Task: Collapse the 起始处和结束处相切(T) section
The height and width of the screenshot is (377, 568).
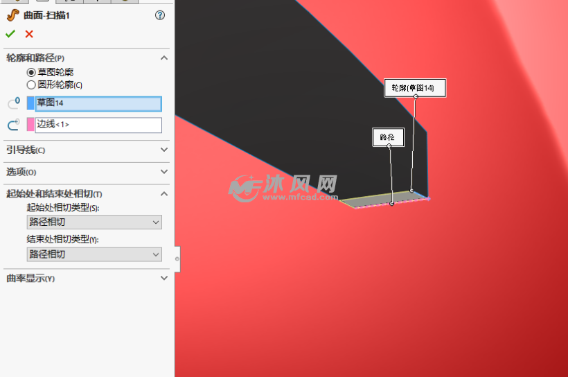Action: point(164,193)
